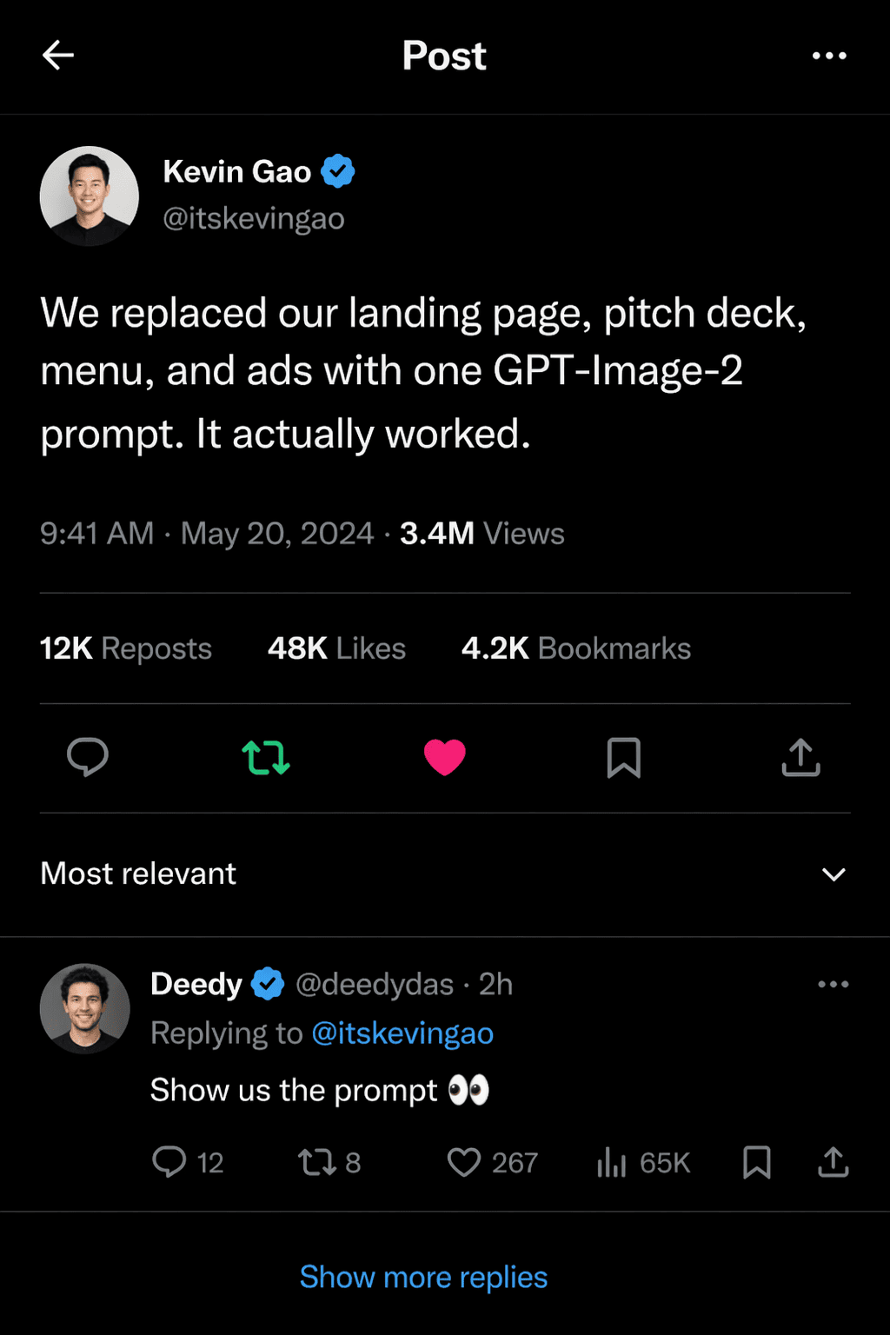This screenshot has width=890, height=1335.
Task: Bookmark the main post
Action: (623, 757)
